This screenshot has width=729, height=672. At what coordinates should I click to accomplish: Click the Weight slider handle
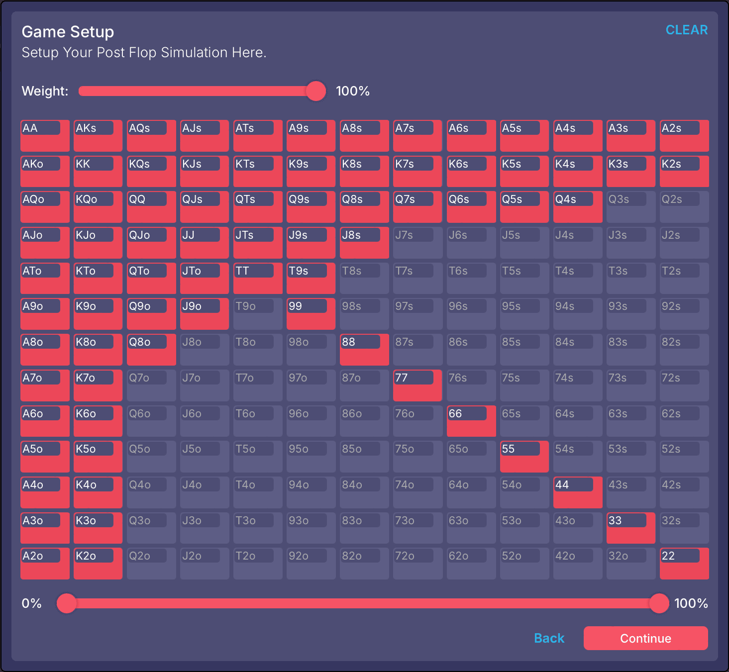click(315, 91)
